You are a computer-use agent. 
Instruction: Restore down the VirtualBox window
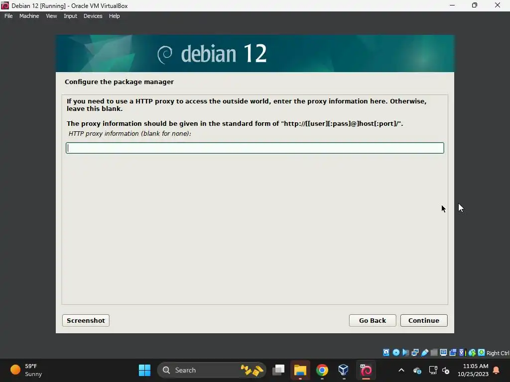point(475,5)
